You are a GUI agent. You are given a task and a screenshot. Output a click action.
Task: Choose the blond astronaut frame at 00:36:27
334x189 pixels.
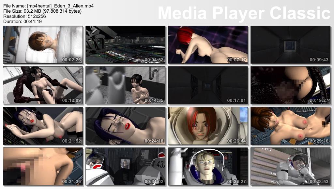tap(208, 167)
